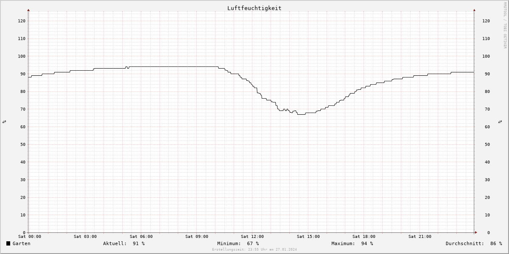509x254 pixels.
Task: Click the left axis 120 label
Action: point(22,21)
